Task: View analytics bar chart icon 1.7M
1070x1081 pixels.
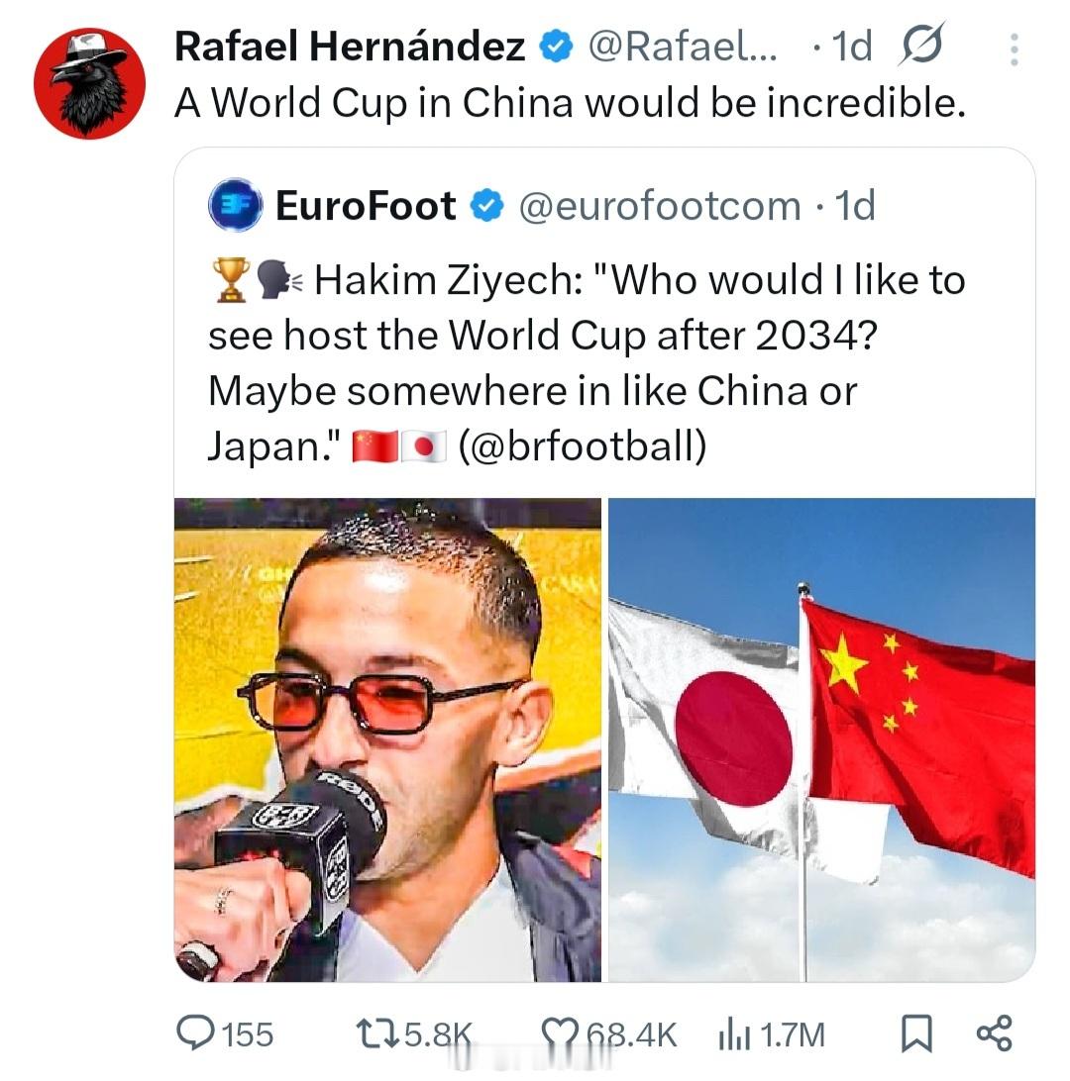Action: [733, 1034]
